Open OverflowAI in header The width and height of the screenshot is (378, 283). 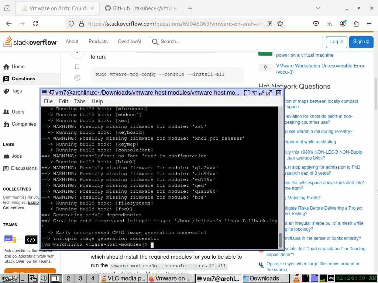(x=130, y=41)
